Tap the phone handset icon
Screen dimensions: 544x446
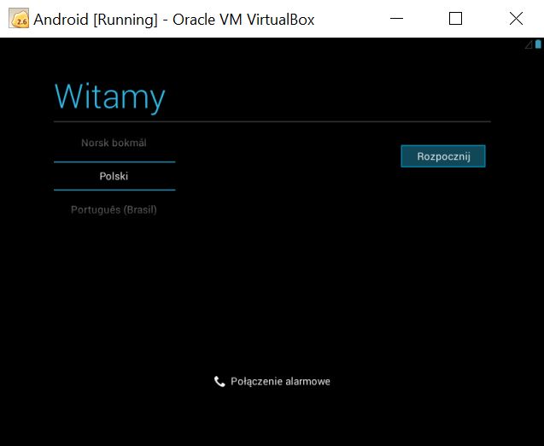tap(219, 381)
